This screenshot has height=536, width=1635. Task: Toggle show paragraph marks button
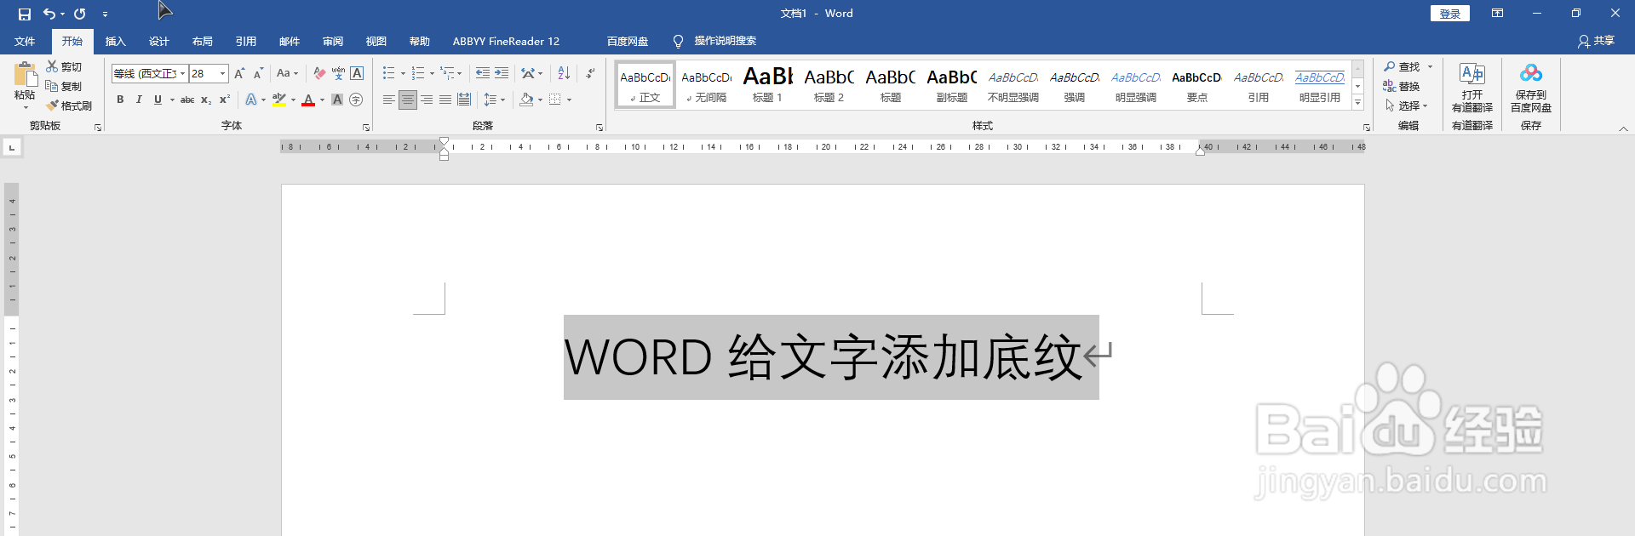click(x=590, y=73)
